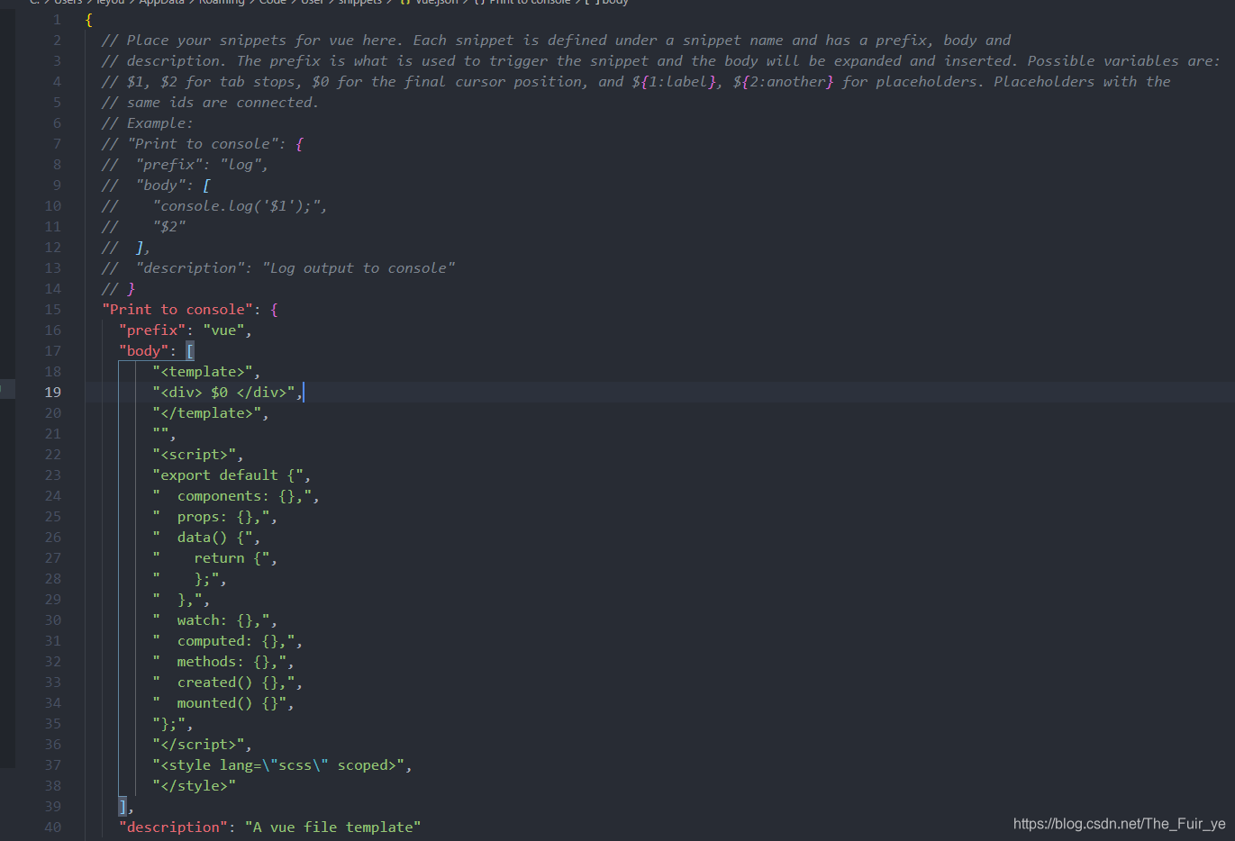Click line number 2 in the gutter

coord(58,41)
